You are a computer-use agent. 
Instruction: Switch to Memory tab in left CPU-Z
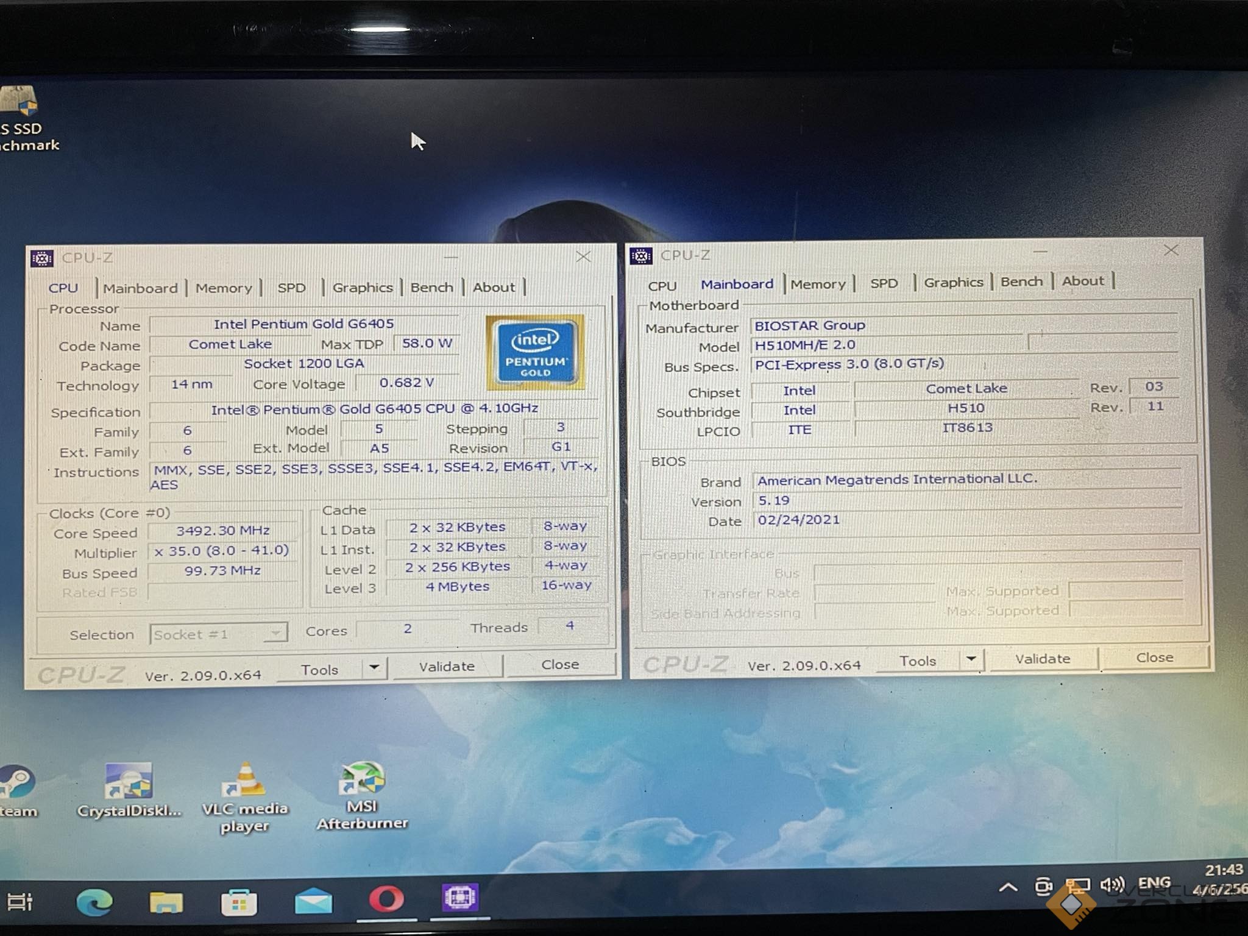pyautogui.click(x=224, y=288)
